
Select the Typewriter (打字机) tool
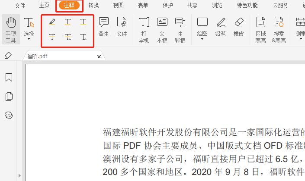[x=144, y=29]
